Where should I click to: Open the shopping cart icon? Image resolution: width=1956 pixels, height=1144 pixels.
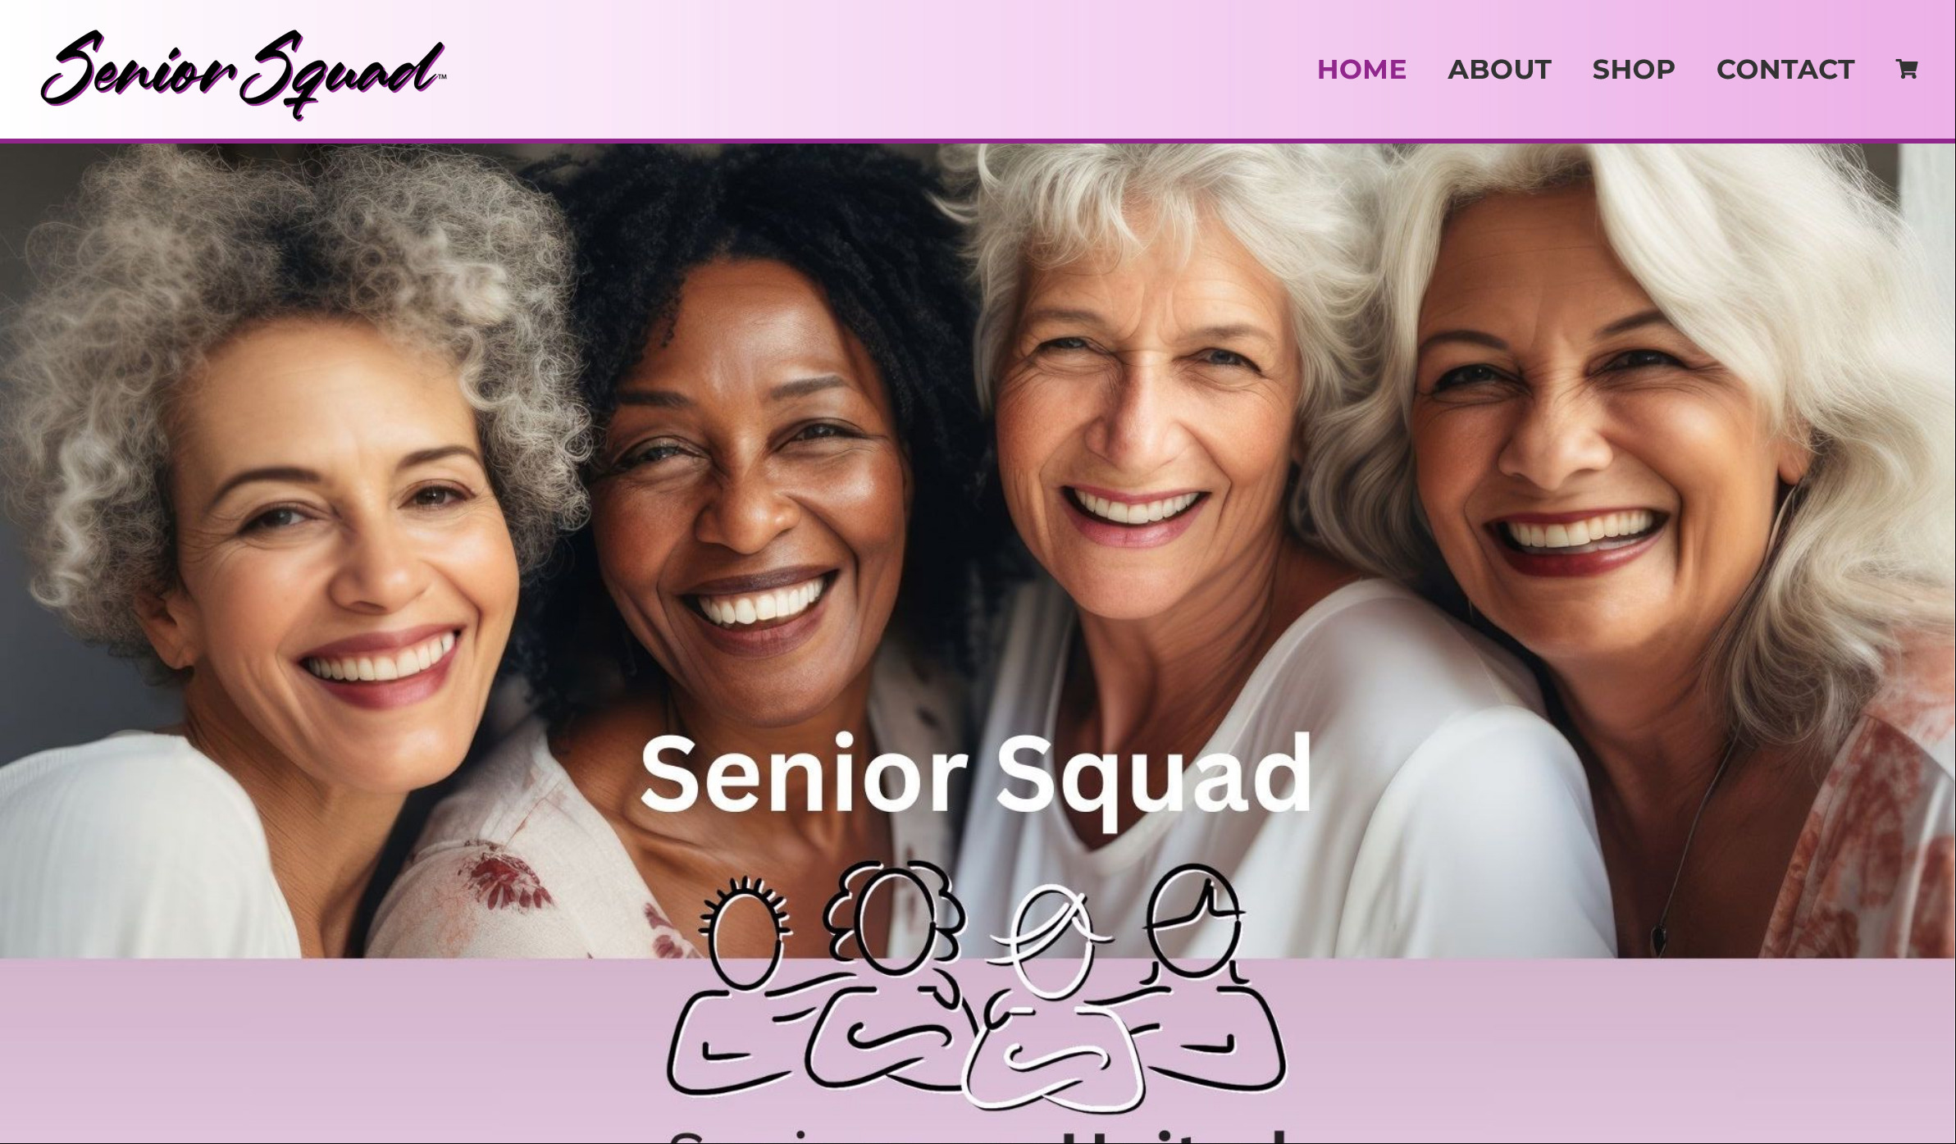(1906, 70)
